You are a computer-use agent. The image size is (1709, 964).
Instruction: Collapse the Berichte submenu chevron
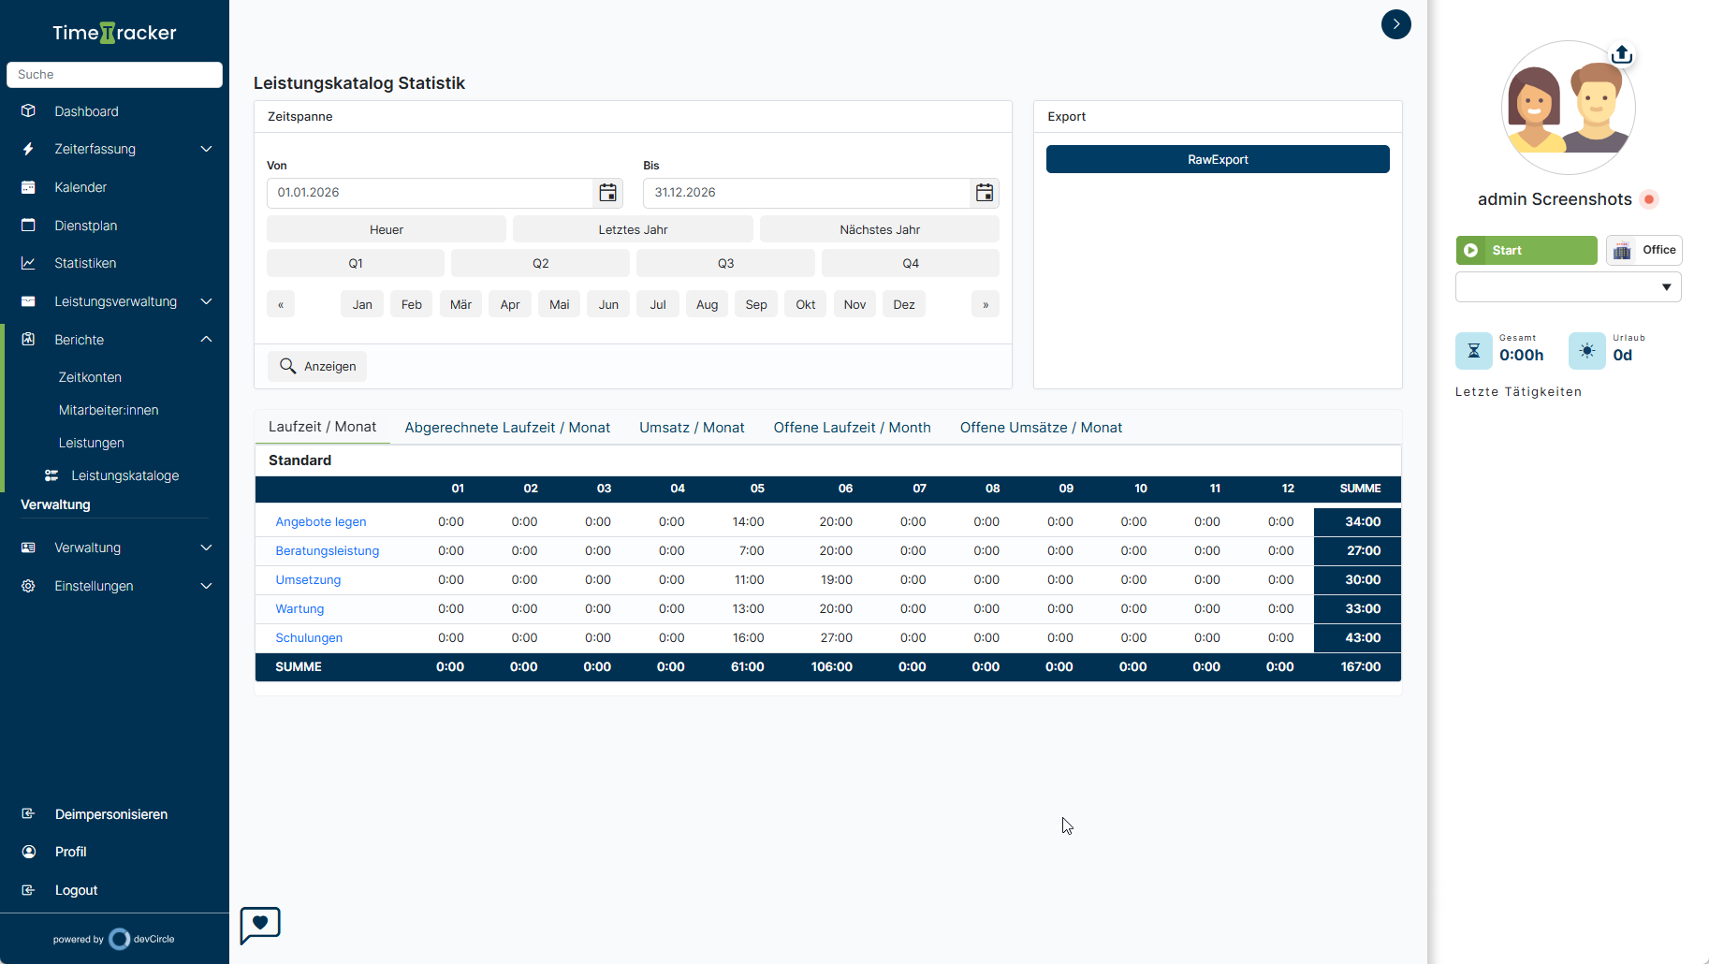click(x=206, y=339)
